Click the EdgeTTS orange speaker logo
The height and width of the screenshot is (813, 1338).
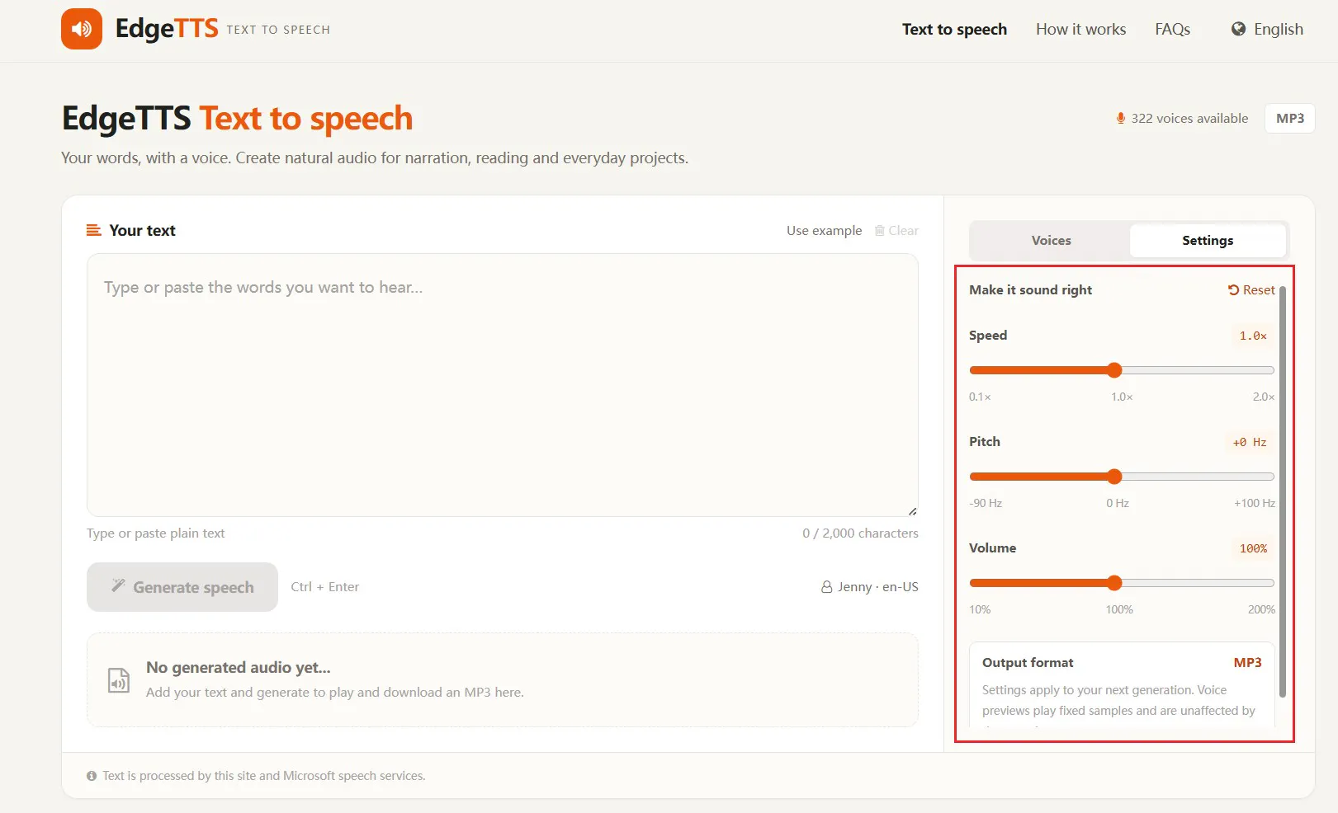pos(82,29)
